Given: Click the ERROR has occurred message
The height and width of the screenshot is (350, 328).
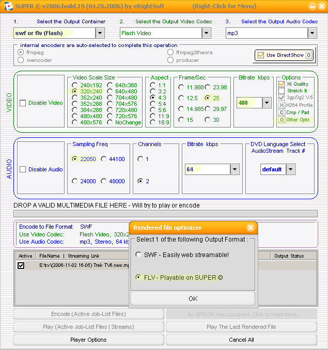Looking at the screenshot, I should click(242, 314).
